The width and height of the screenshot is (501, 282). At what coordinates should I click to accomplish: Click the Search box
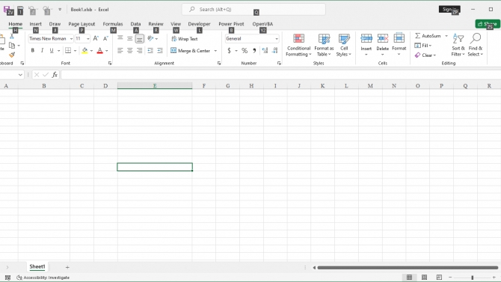coord(253,10)
